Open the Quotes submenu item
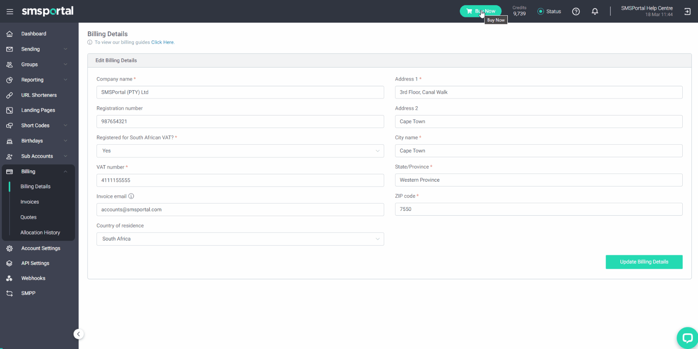698x349 pixels. [28, 217]
